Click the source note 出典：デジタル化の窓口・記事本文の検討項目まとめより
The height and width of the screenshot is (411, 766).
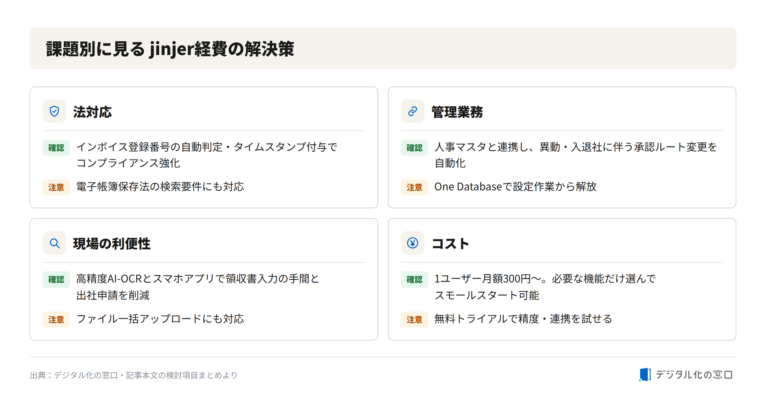coord(134,375)
